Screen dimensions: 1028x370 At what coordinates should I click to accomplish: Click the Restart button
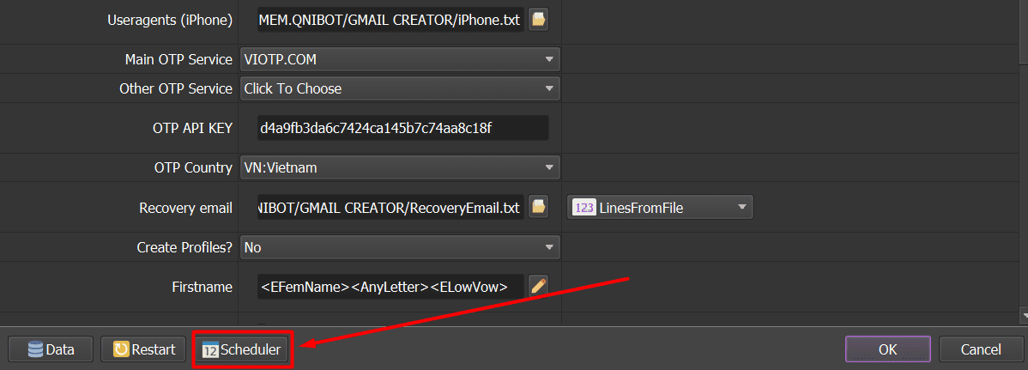coord(144,349)
